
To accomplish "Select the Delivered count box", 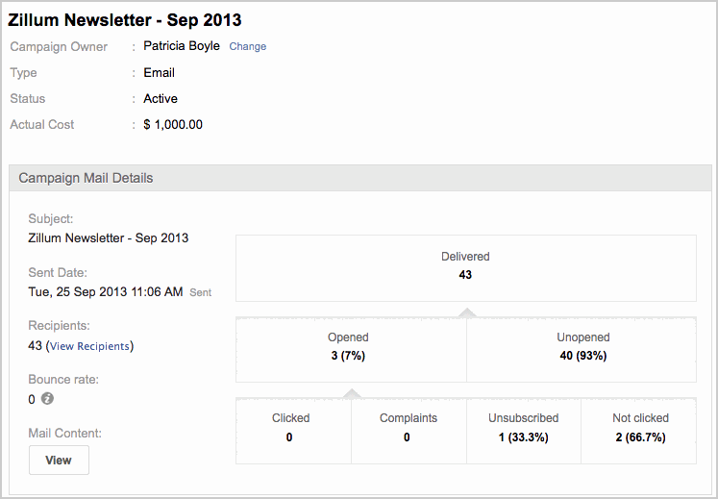I will (x=465, y=266).
